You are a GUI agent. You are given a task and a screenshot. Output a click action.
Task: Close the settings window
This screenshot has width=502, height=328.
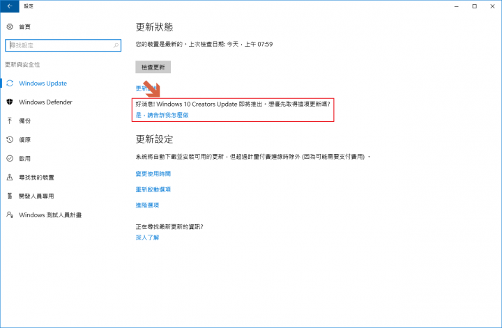click(x=492, y=6)
